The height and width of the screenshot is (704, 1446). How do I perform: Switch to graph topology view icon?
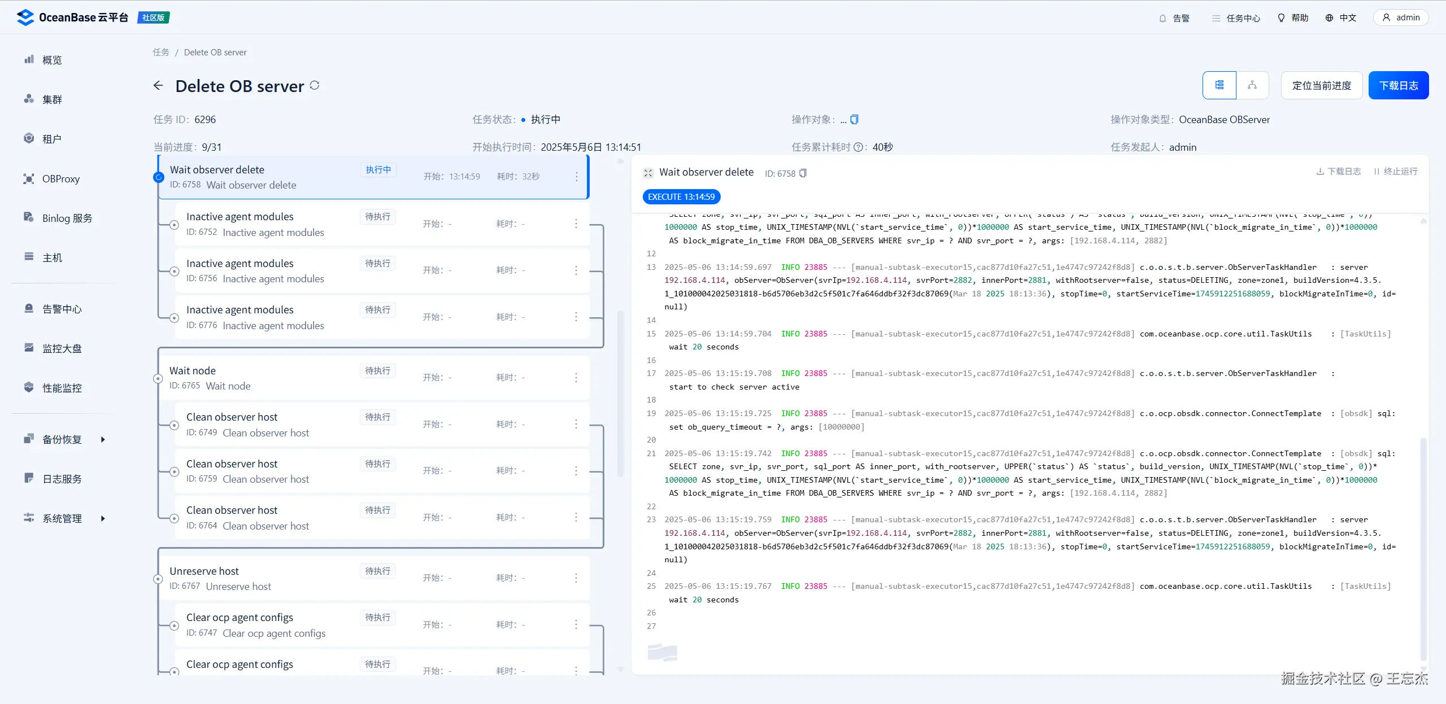[x=1252, y=85]
